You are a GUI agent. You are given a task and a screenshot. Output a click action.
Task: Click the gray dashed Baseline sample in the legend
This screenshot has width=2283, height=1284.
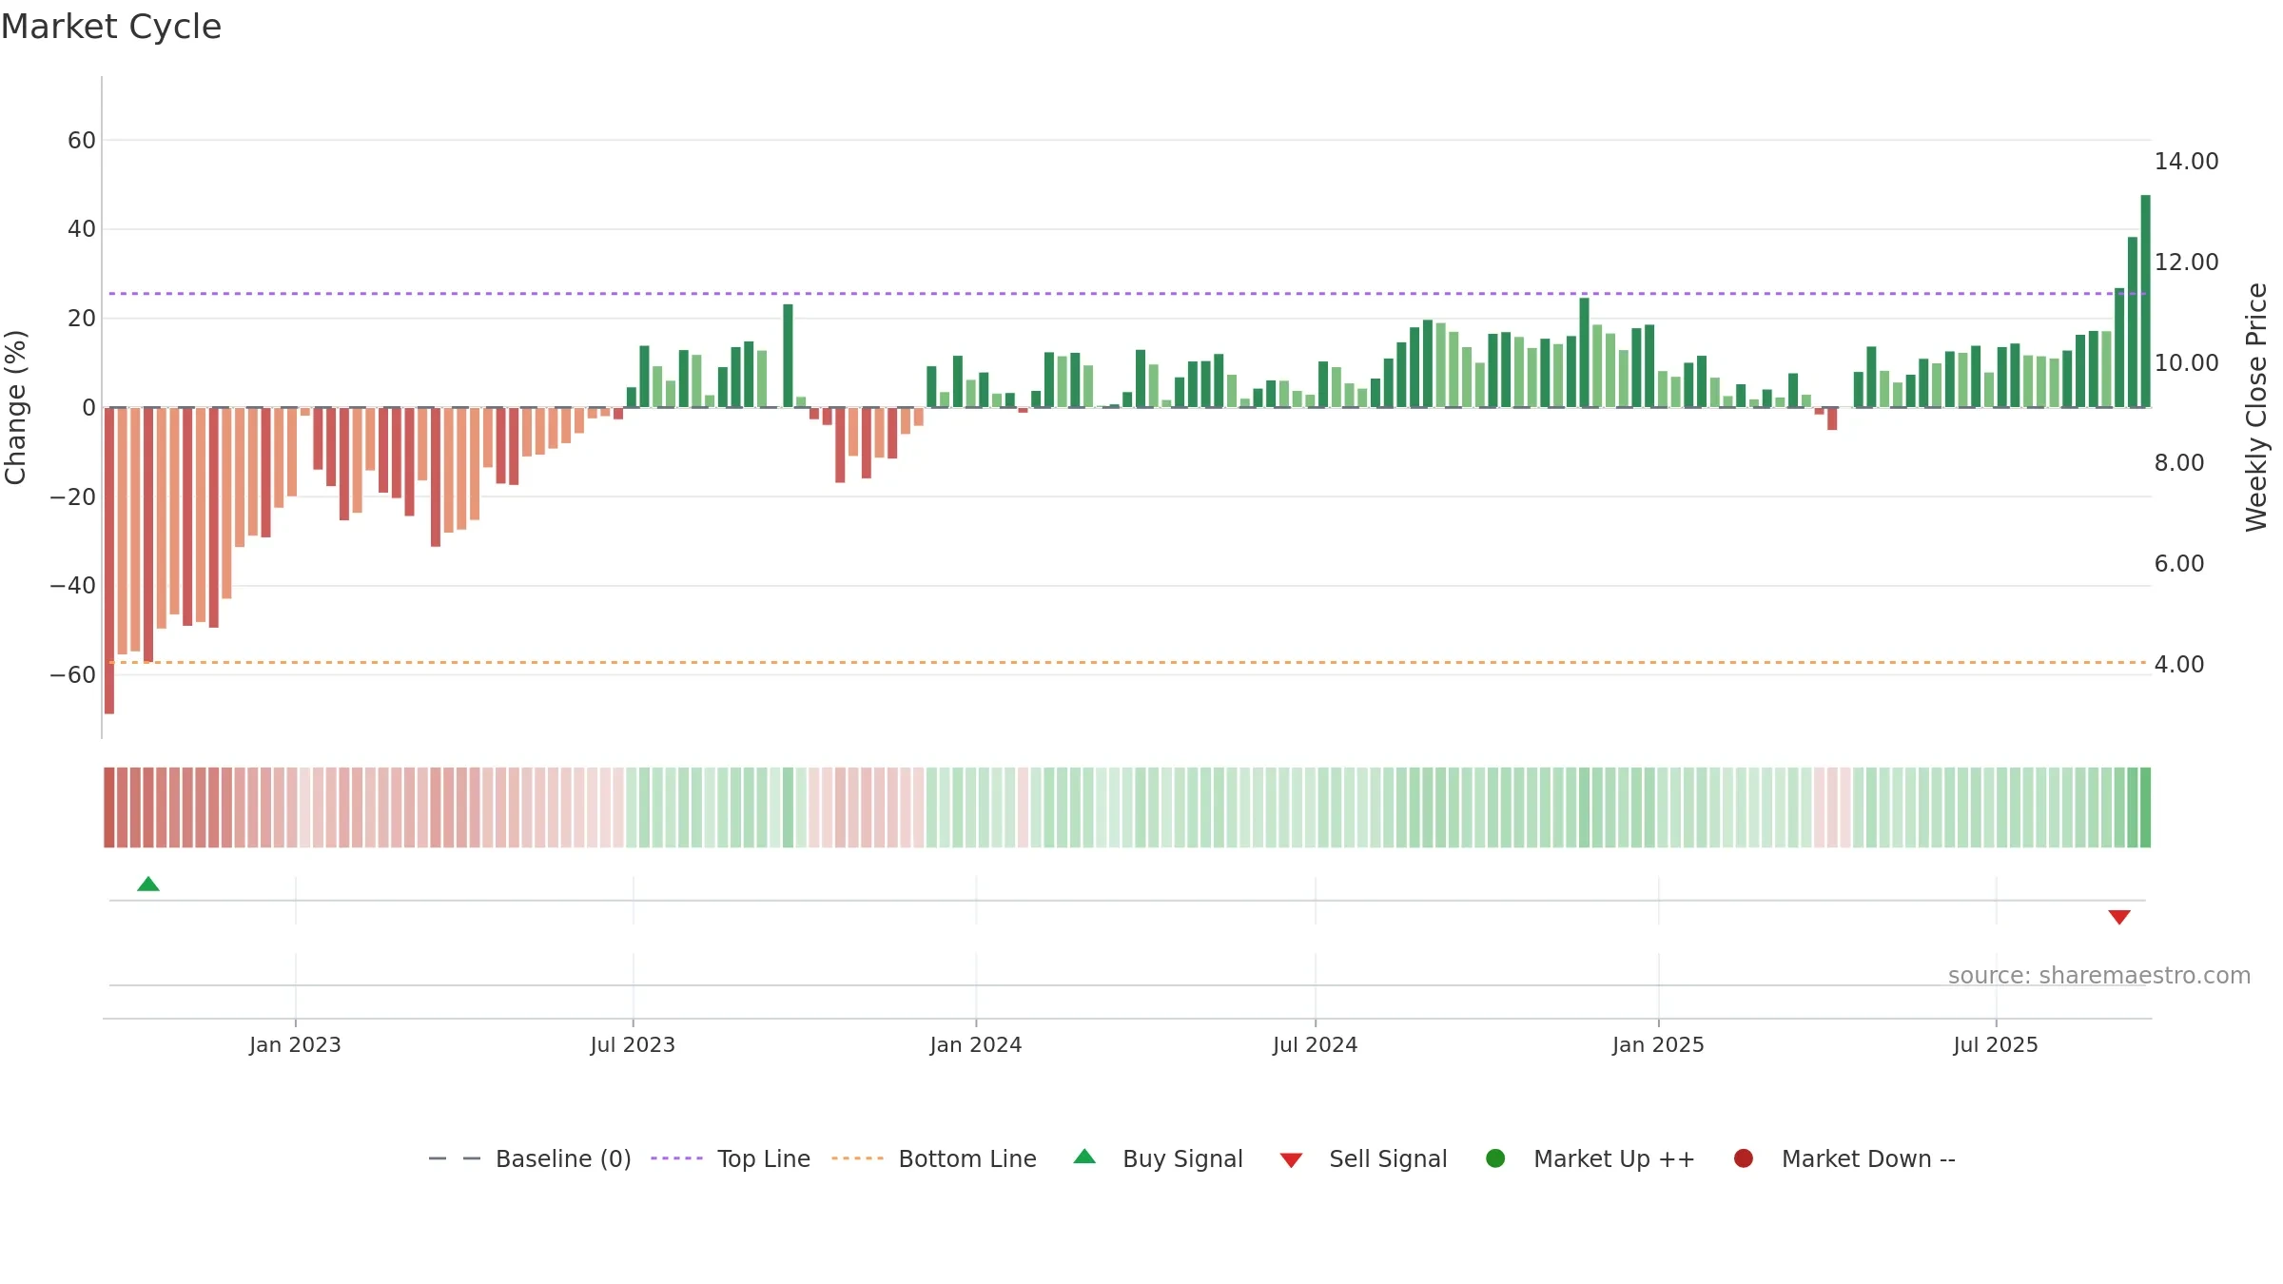pyautogui.click(x=455, y=1158)
